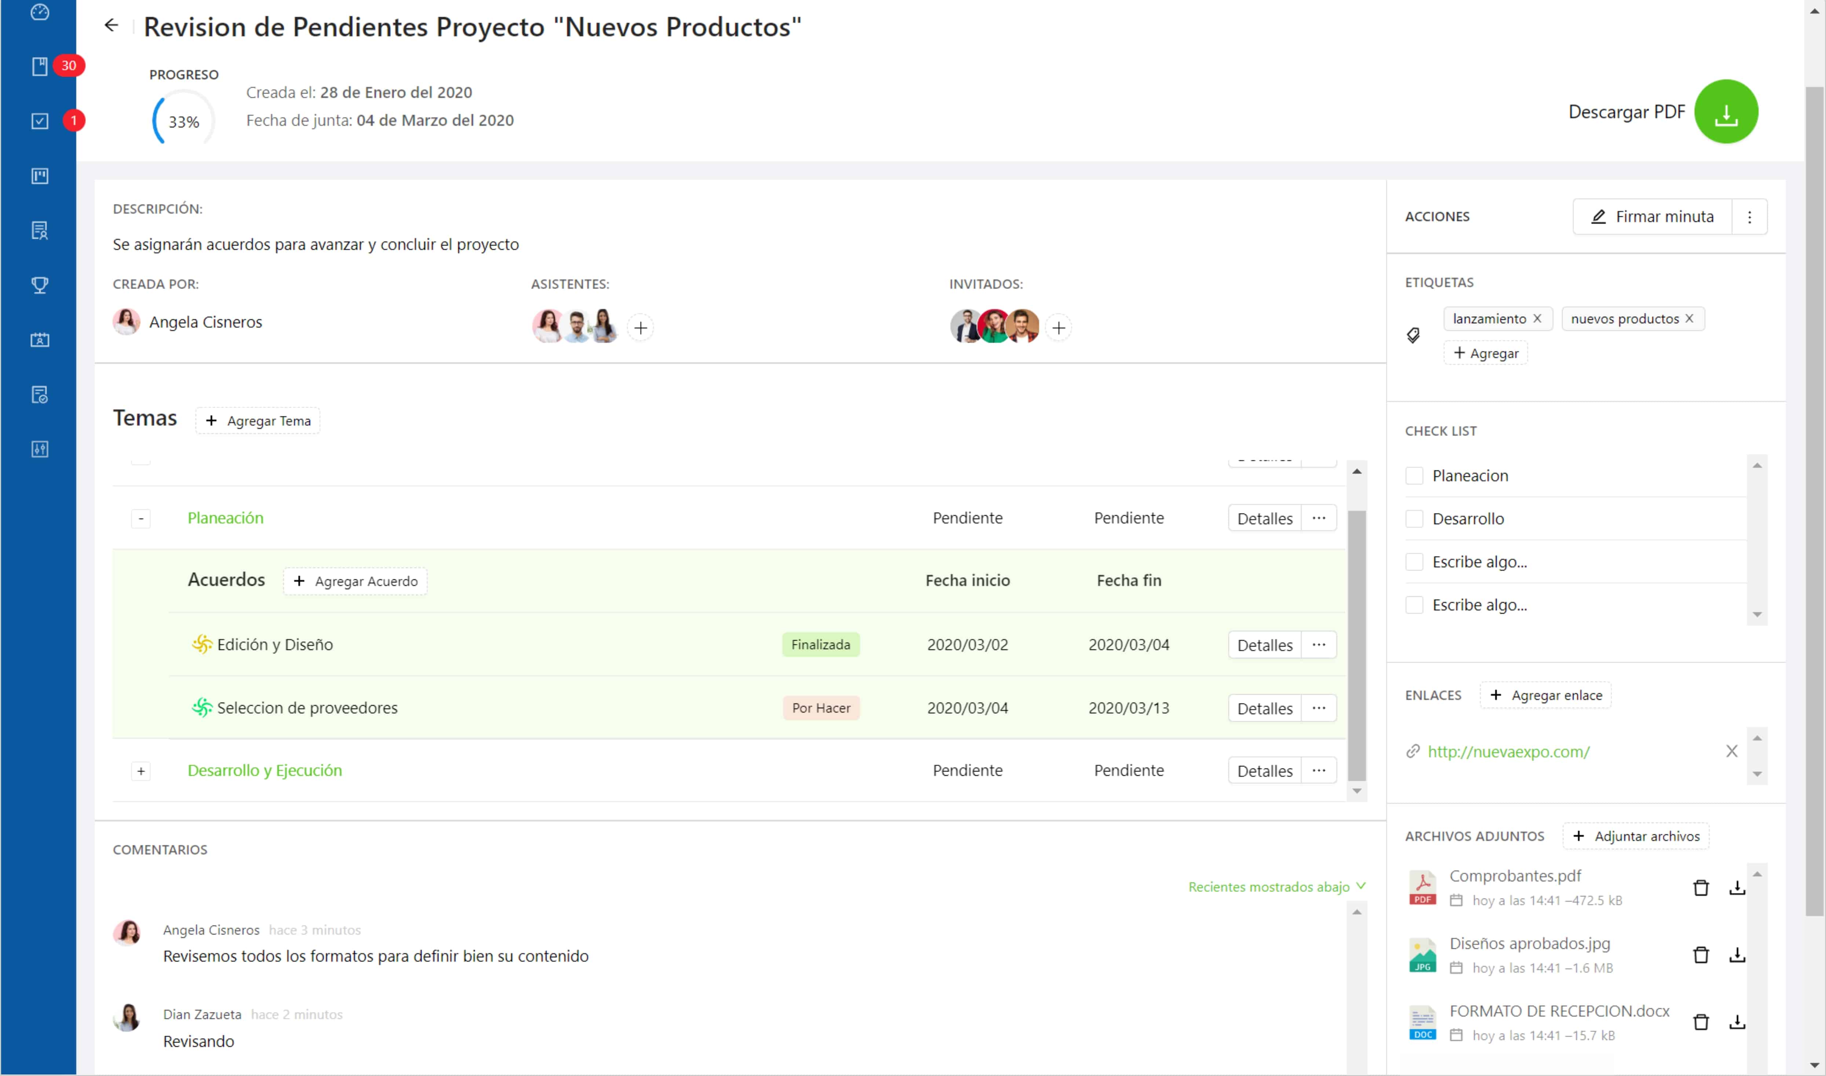The image size is (1826, 1076).
Task: Open Detalles for Edición y Diseño
Action: (x=1264, y=645)
